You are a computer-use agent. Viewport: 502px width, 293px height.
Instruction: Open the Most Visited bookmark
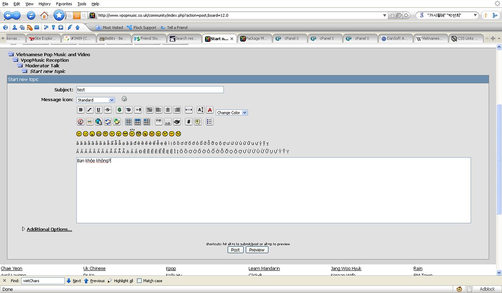point(109,27)
